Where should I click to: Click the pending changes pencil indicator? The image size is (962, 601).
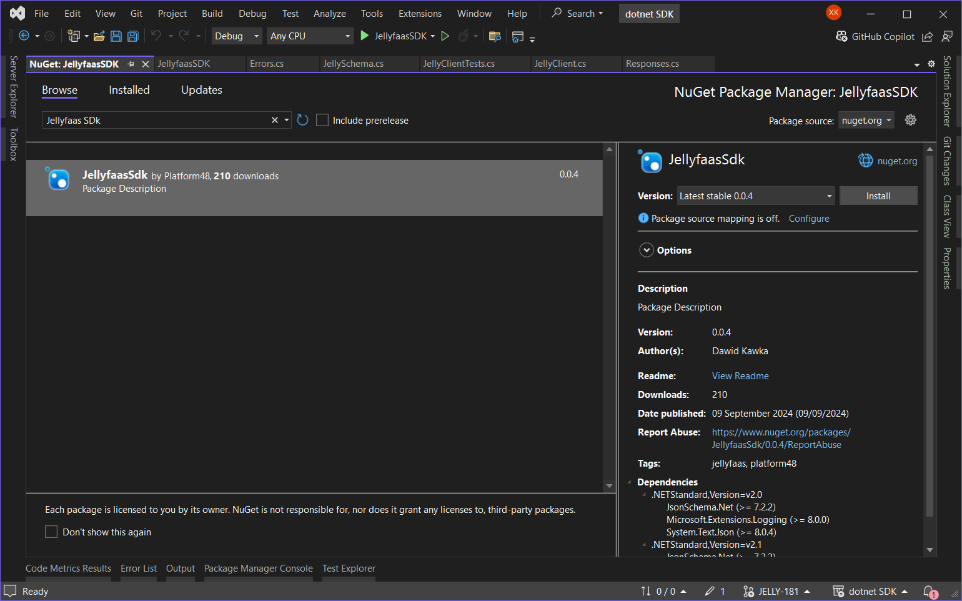pos(715,591)
